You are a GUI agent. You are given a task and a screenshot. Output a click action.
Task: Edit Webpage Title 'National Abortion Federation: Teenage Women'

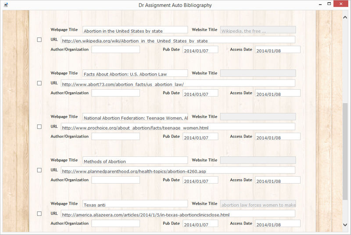click(135, 117)
